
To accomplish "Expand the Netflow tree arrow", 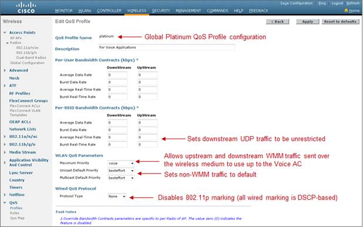I will tap(5, 195).
